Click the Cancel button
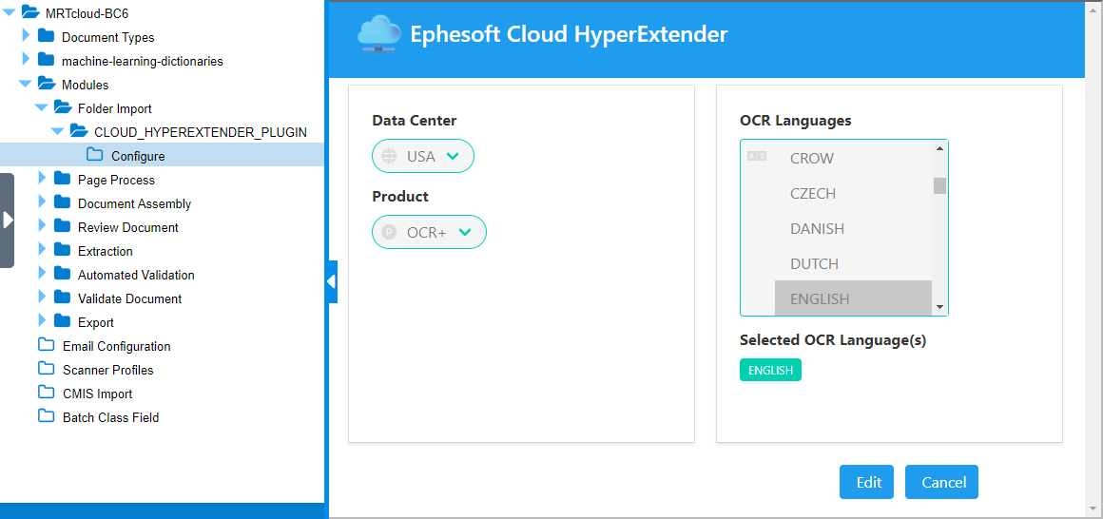Screen dimensions: 1103x519 click(942, 483)
